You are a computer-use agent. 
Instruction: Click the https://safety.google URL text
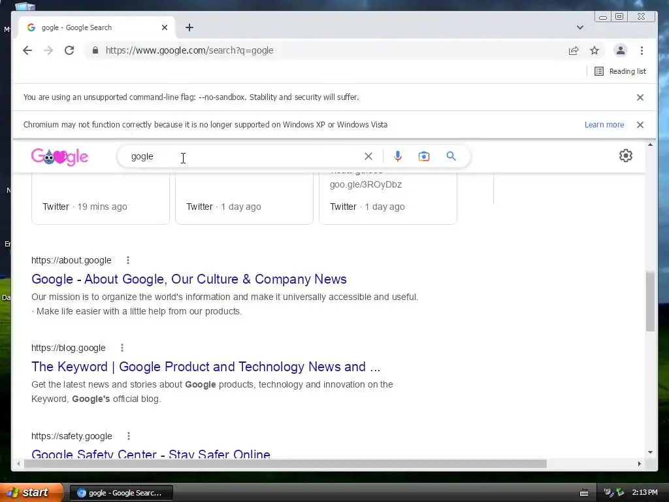point(72,436)
